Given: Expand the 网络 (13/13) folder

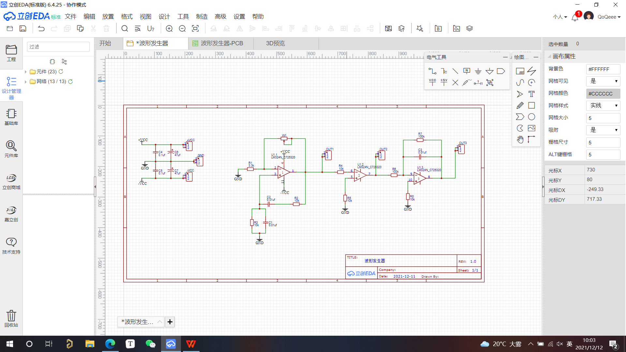Looking at the screenshot, I should point(26,82).
